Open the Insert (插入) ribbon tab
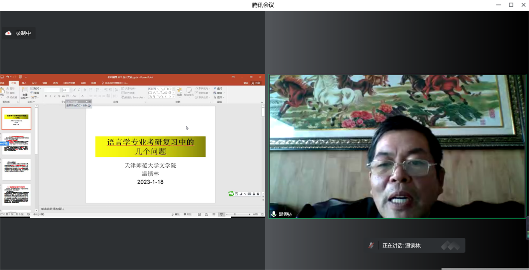 24,83
